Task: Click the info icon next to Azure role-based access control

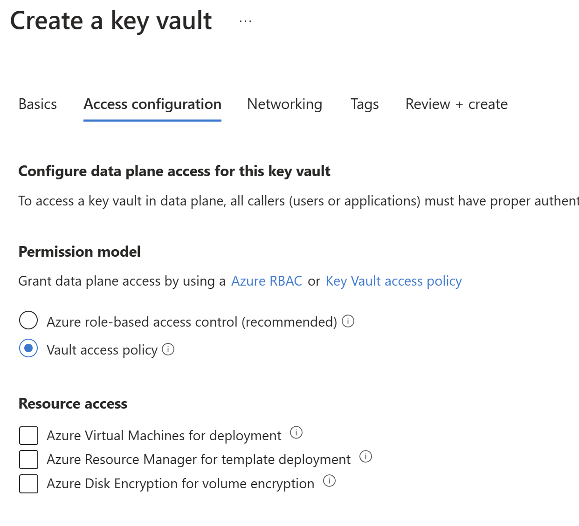Action: (349, 321)
